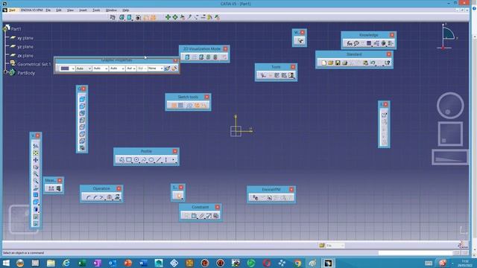Select the Rectangle tool in Profile toolbar
477x268 pixels.
pyautogui.click(x=129, y=159)
